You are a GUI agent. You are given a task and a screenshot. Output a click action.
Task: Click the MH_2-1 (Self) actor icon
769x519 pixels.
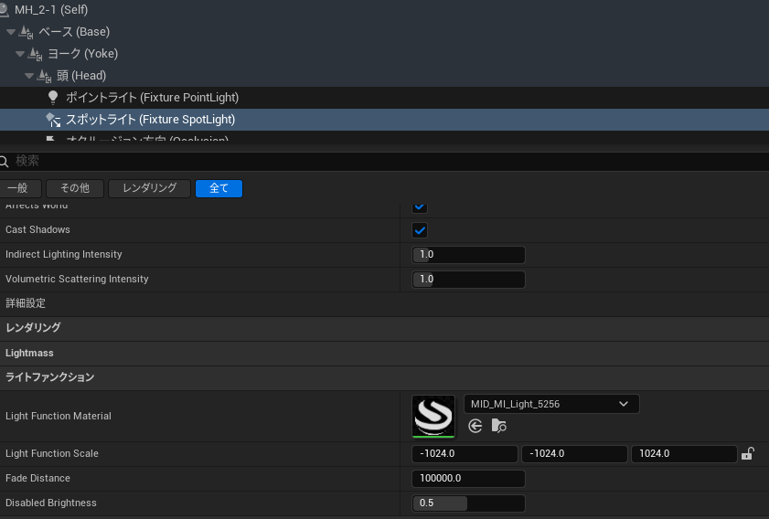click(x=4, y=10)
